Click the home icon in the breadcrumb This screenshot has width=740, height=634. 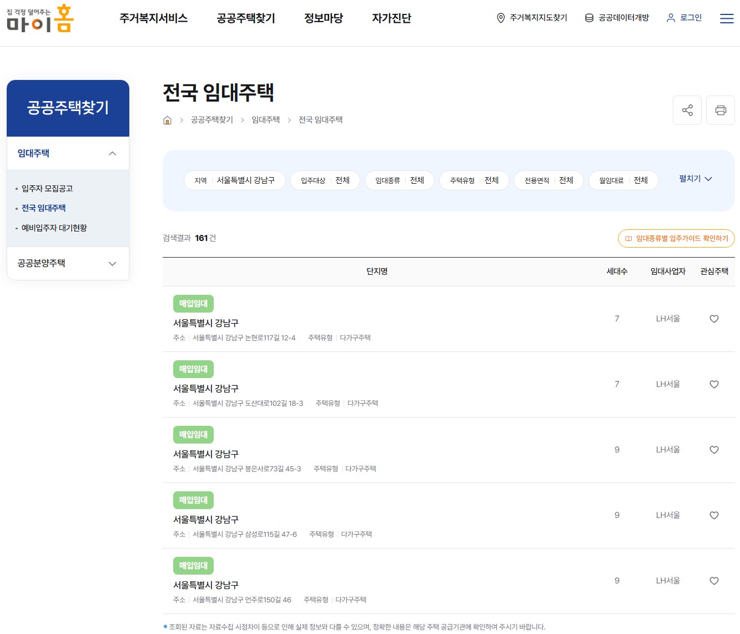(167, 120)
